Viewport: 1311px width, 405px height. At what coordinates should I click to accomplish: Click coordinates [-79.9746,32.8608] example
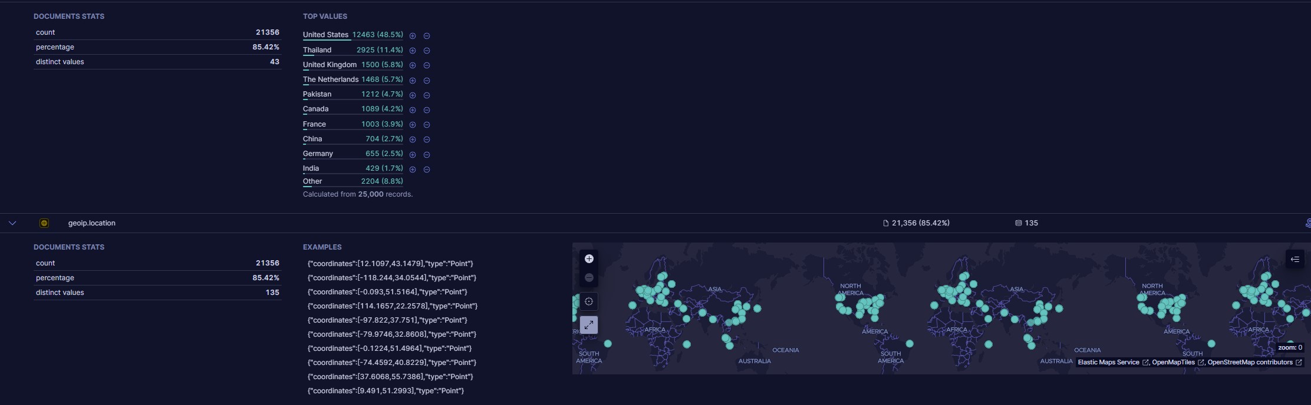point(392,334)
